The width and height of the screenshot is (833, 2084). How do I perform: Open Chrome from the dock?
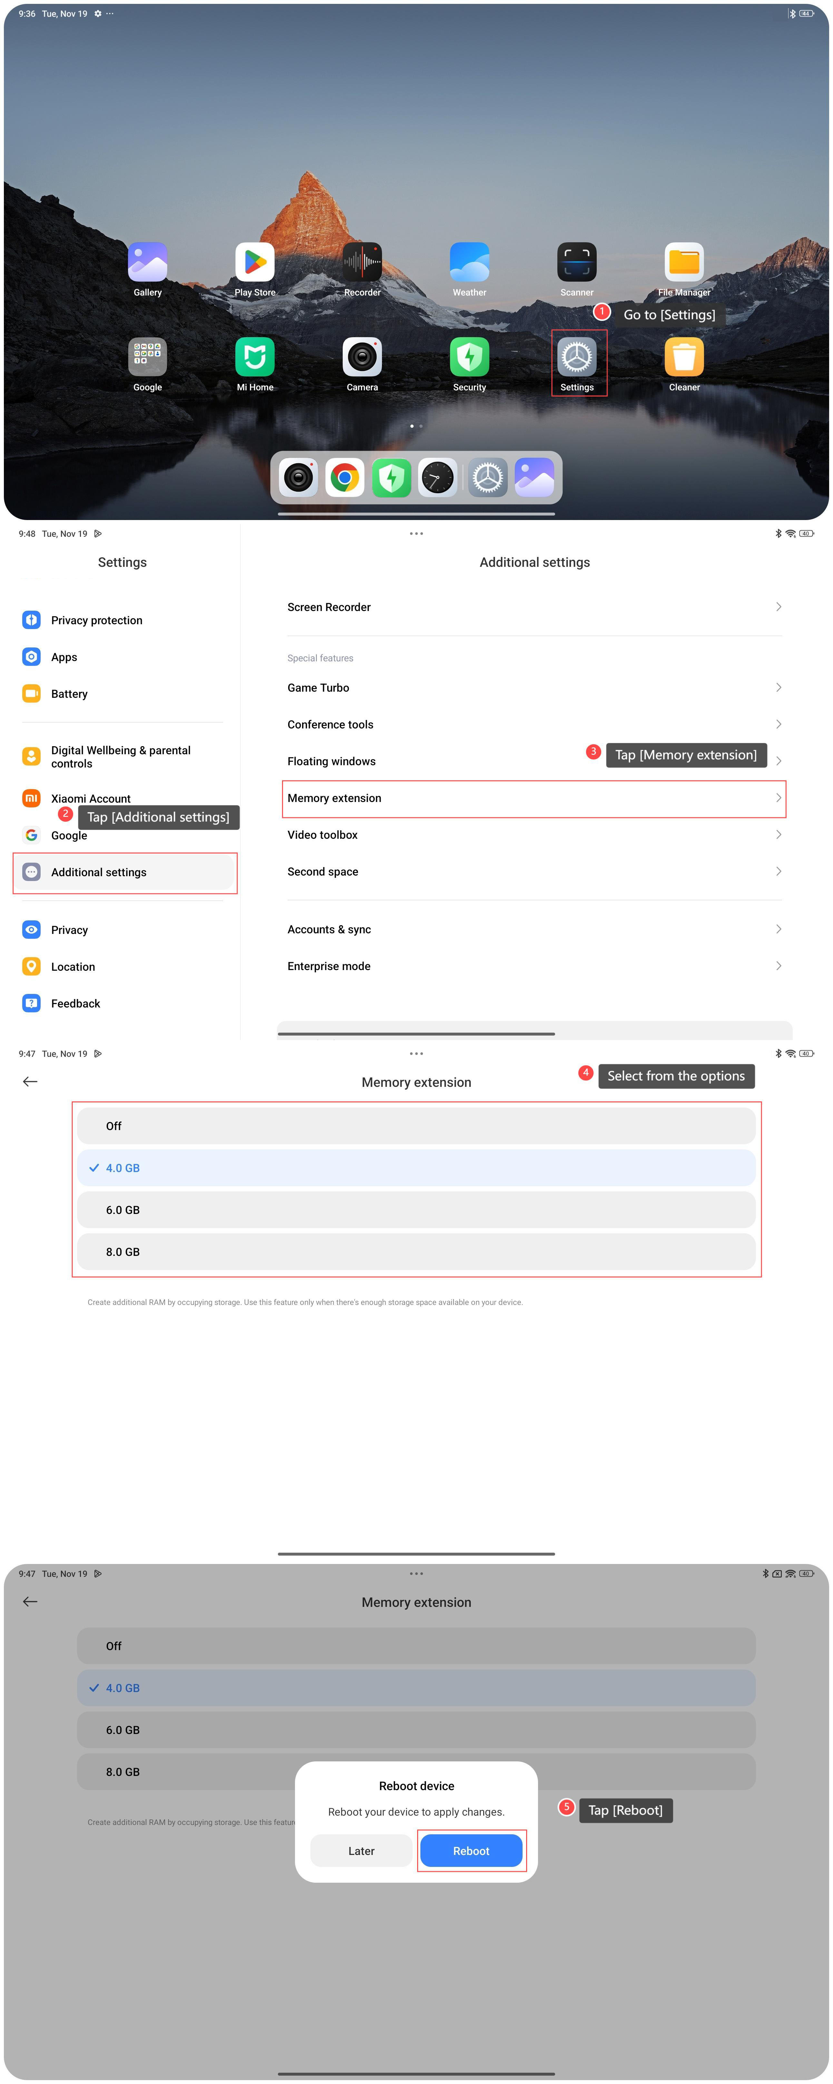[345, 477]
